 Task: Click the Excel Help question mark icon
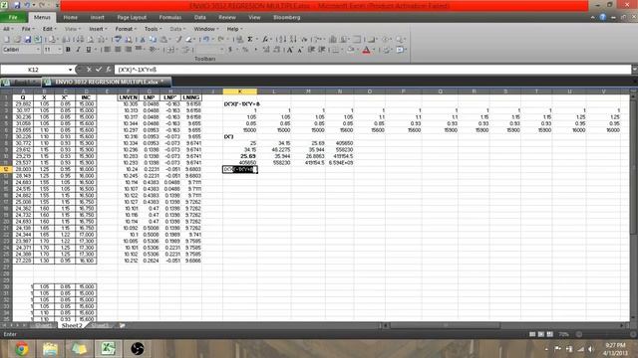coord(602,17)
